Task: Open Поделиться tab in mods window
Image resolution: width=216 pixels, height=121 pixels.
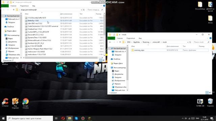Action: pyautogui.click(x=131, y=38)
